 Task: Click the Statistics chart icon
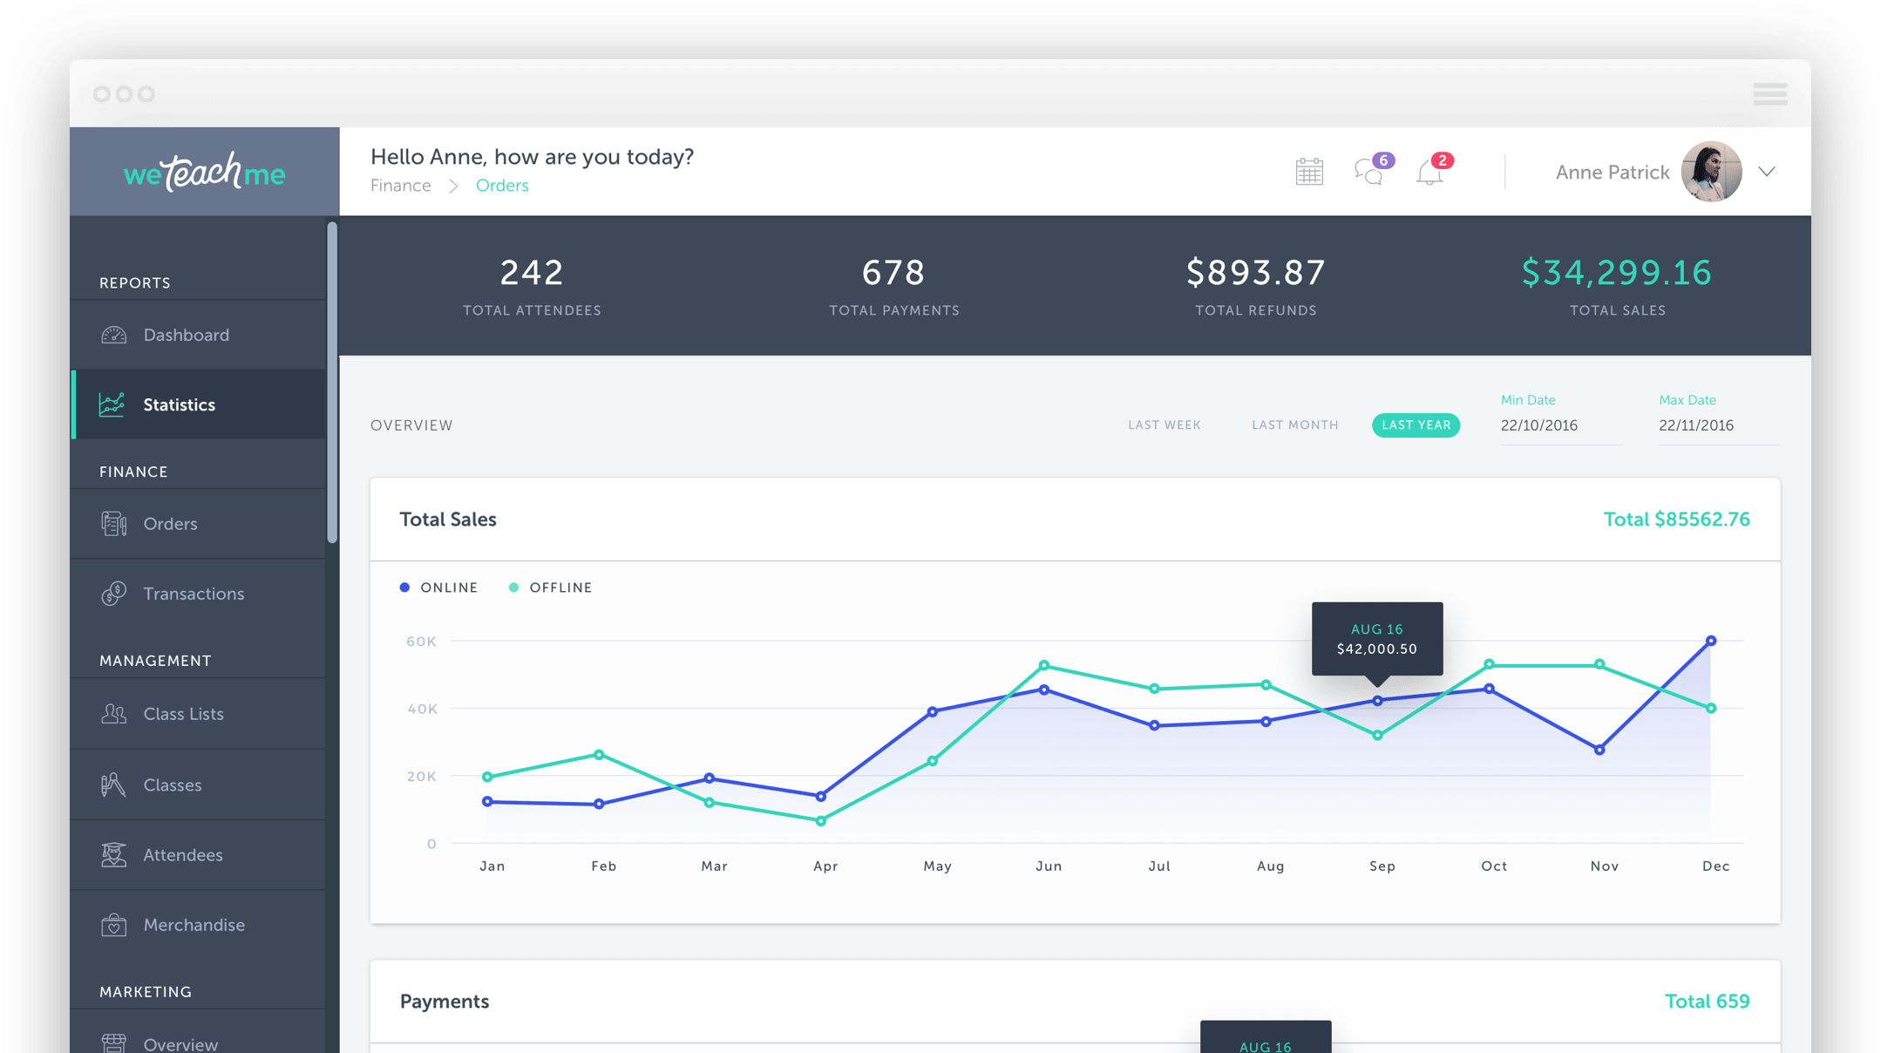(x=112, y=404)
